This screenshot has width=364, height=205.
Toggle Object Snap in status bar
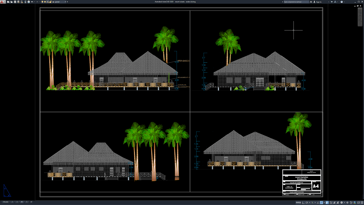point(321,203)
